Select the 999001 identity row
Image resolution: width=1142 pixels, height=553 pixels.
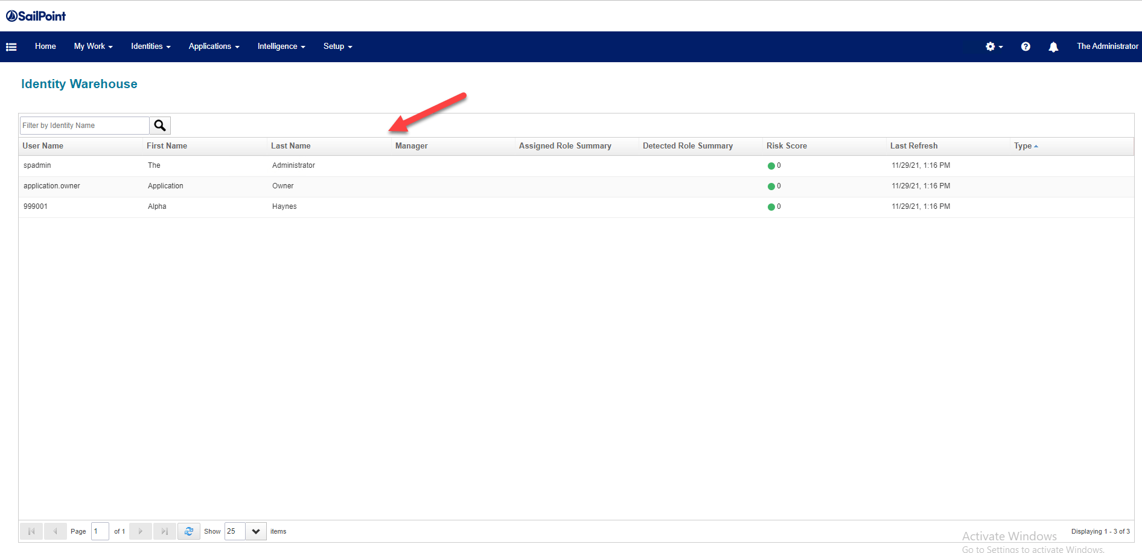point(576,207)
